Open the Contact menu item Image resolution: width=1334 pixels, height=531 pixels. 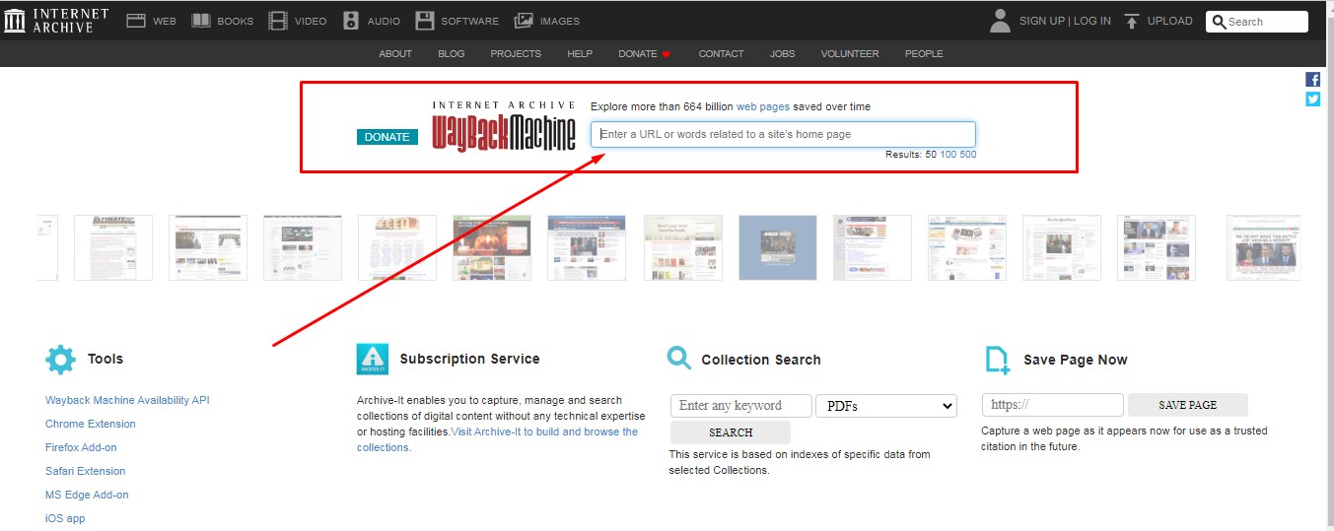721,54
